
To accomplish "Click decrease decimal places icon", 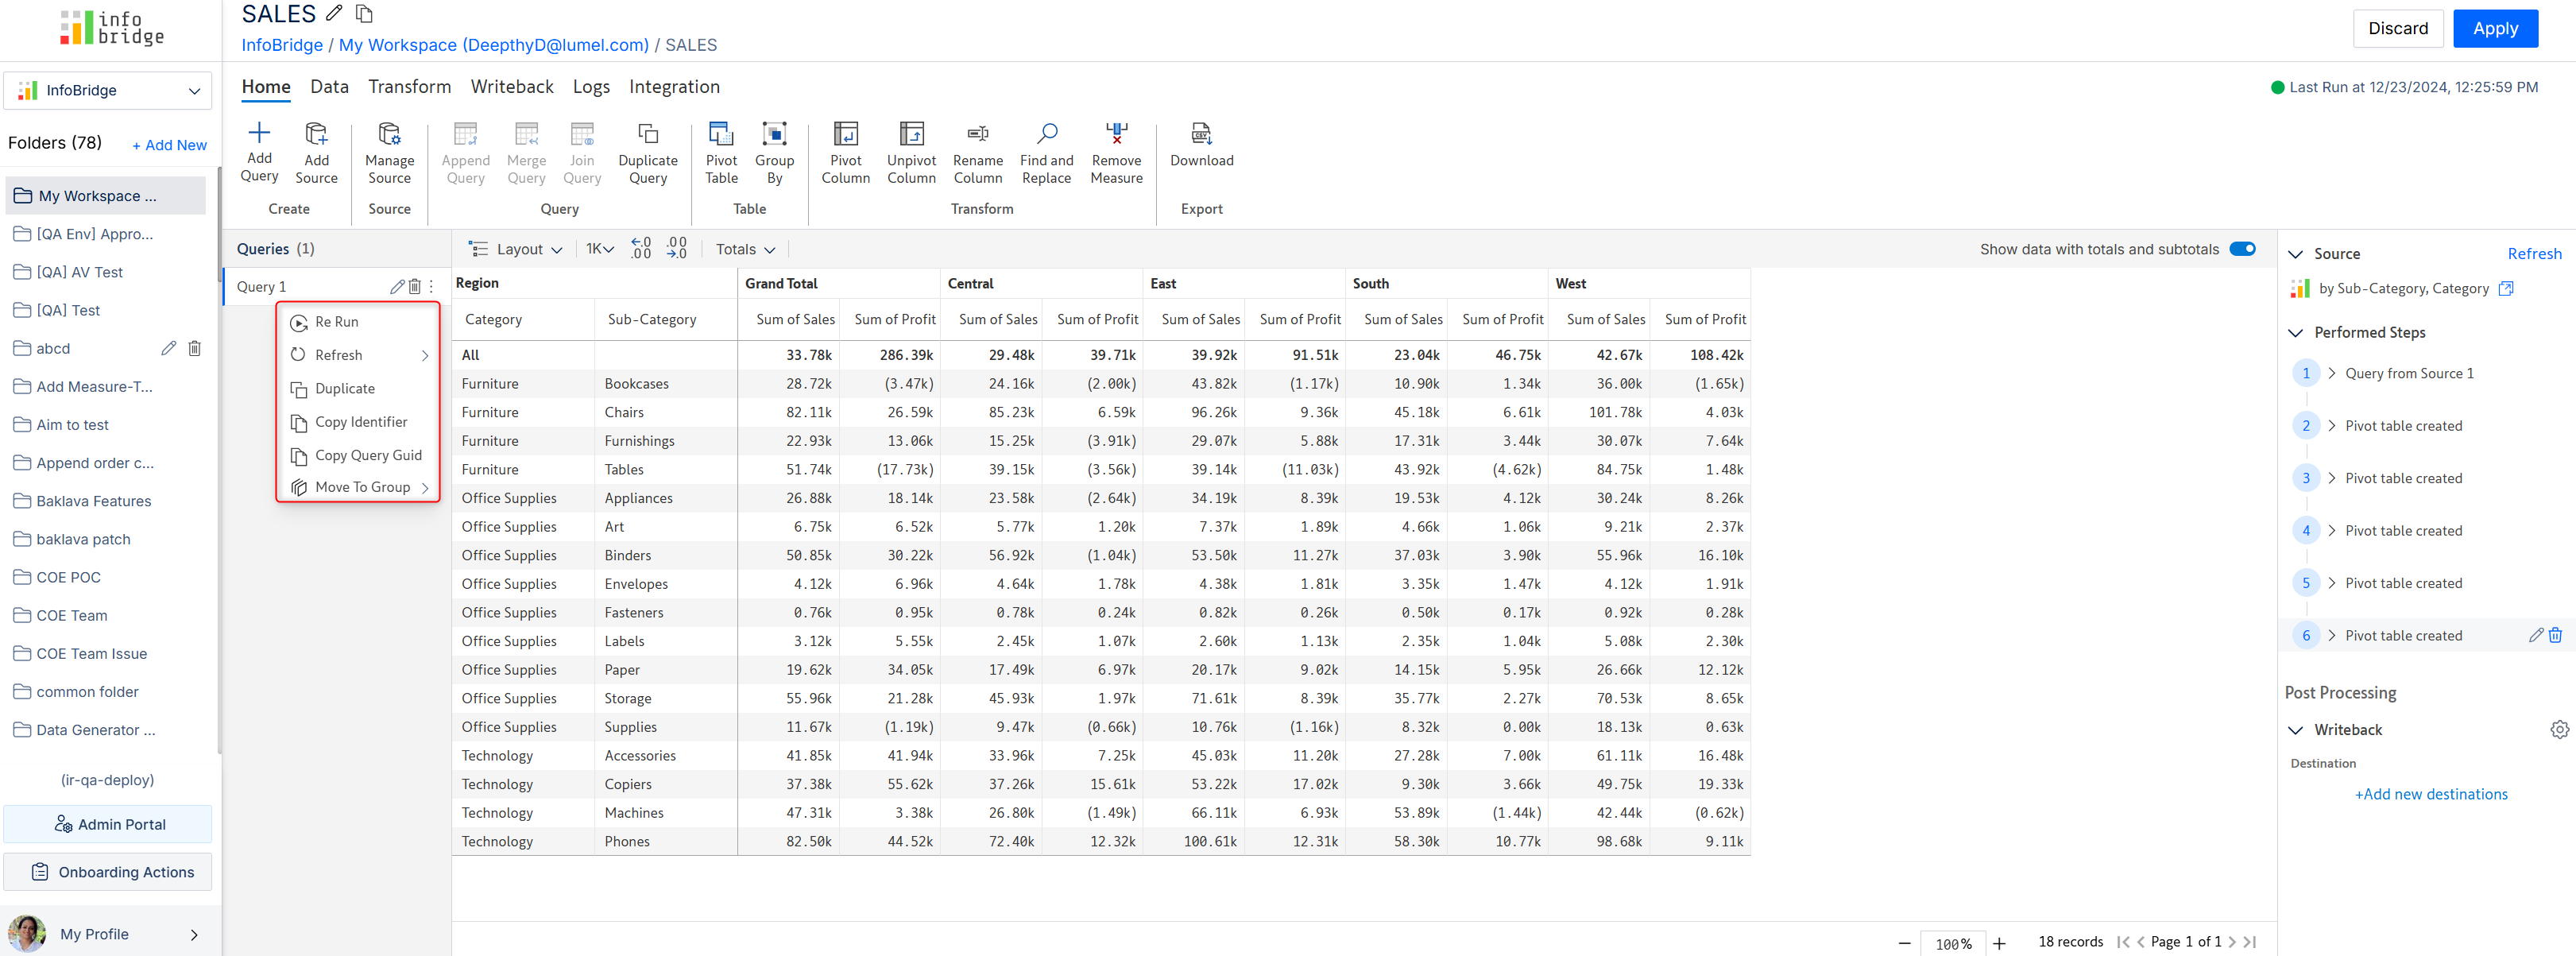I will [x=677, y=249].
